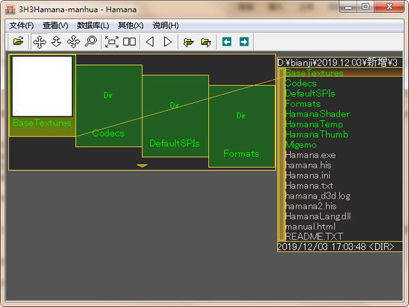Open the 文件(F) menu
This screenshot has width=409, height=307.
coord(21,25)
